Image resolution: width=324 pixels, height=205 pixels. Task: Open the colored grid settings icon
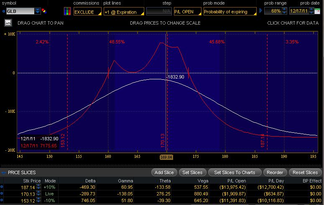[x=67, y=11]
